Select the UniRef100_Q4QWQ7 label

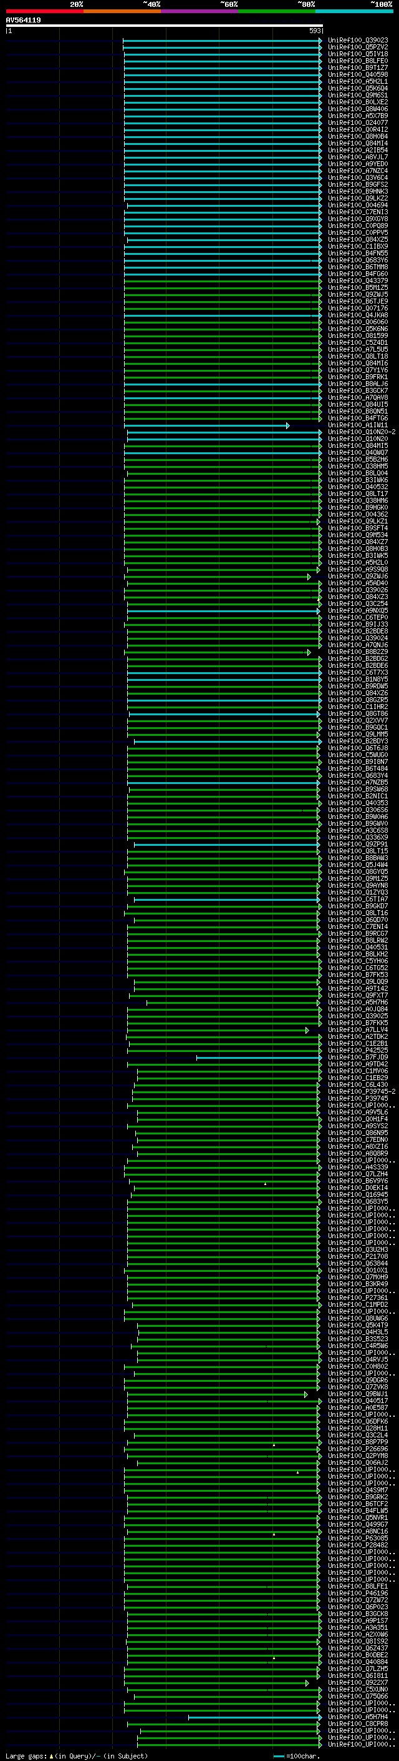pos(358,452)
